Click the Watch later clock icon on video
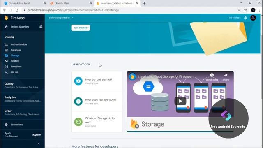This screenshot has width=263, height=148. tap(212, 75)
